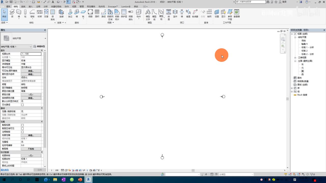Image resolution: width=326 pixels, height=183 pixels.
Task: Open the 注释 ribbon tab
Action: (x=38, y=6)
